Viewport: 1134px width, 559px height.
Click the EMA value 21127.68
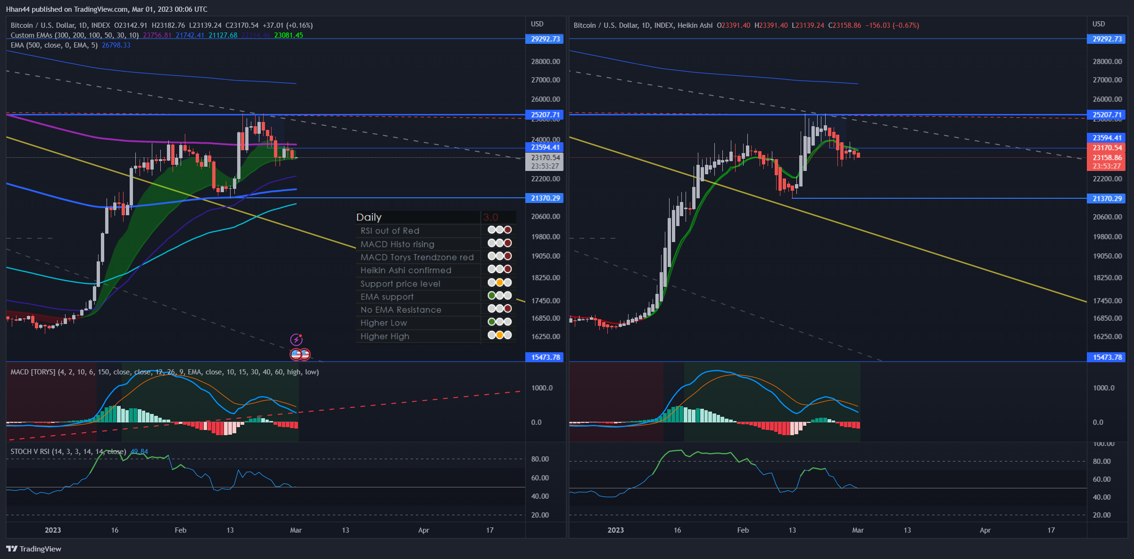point(223,35)
